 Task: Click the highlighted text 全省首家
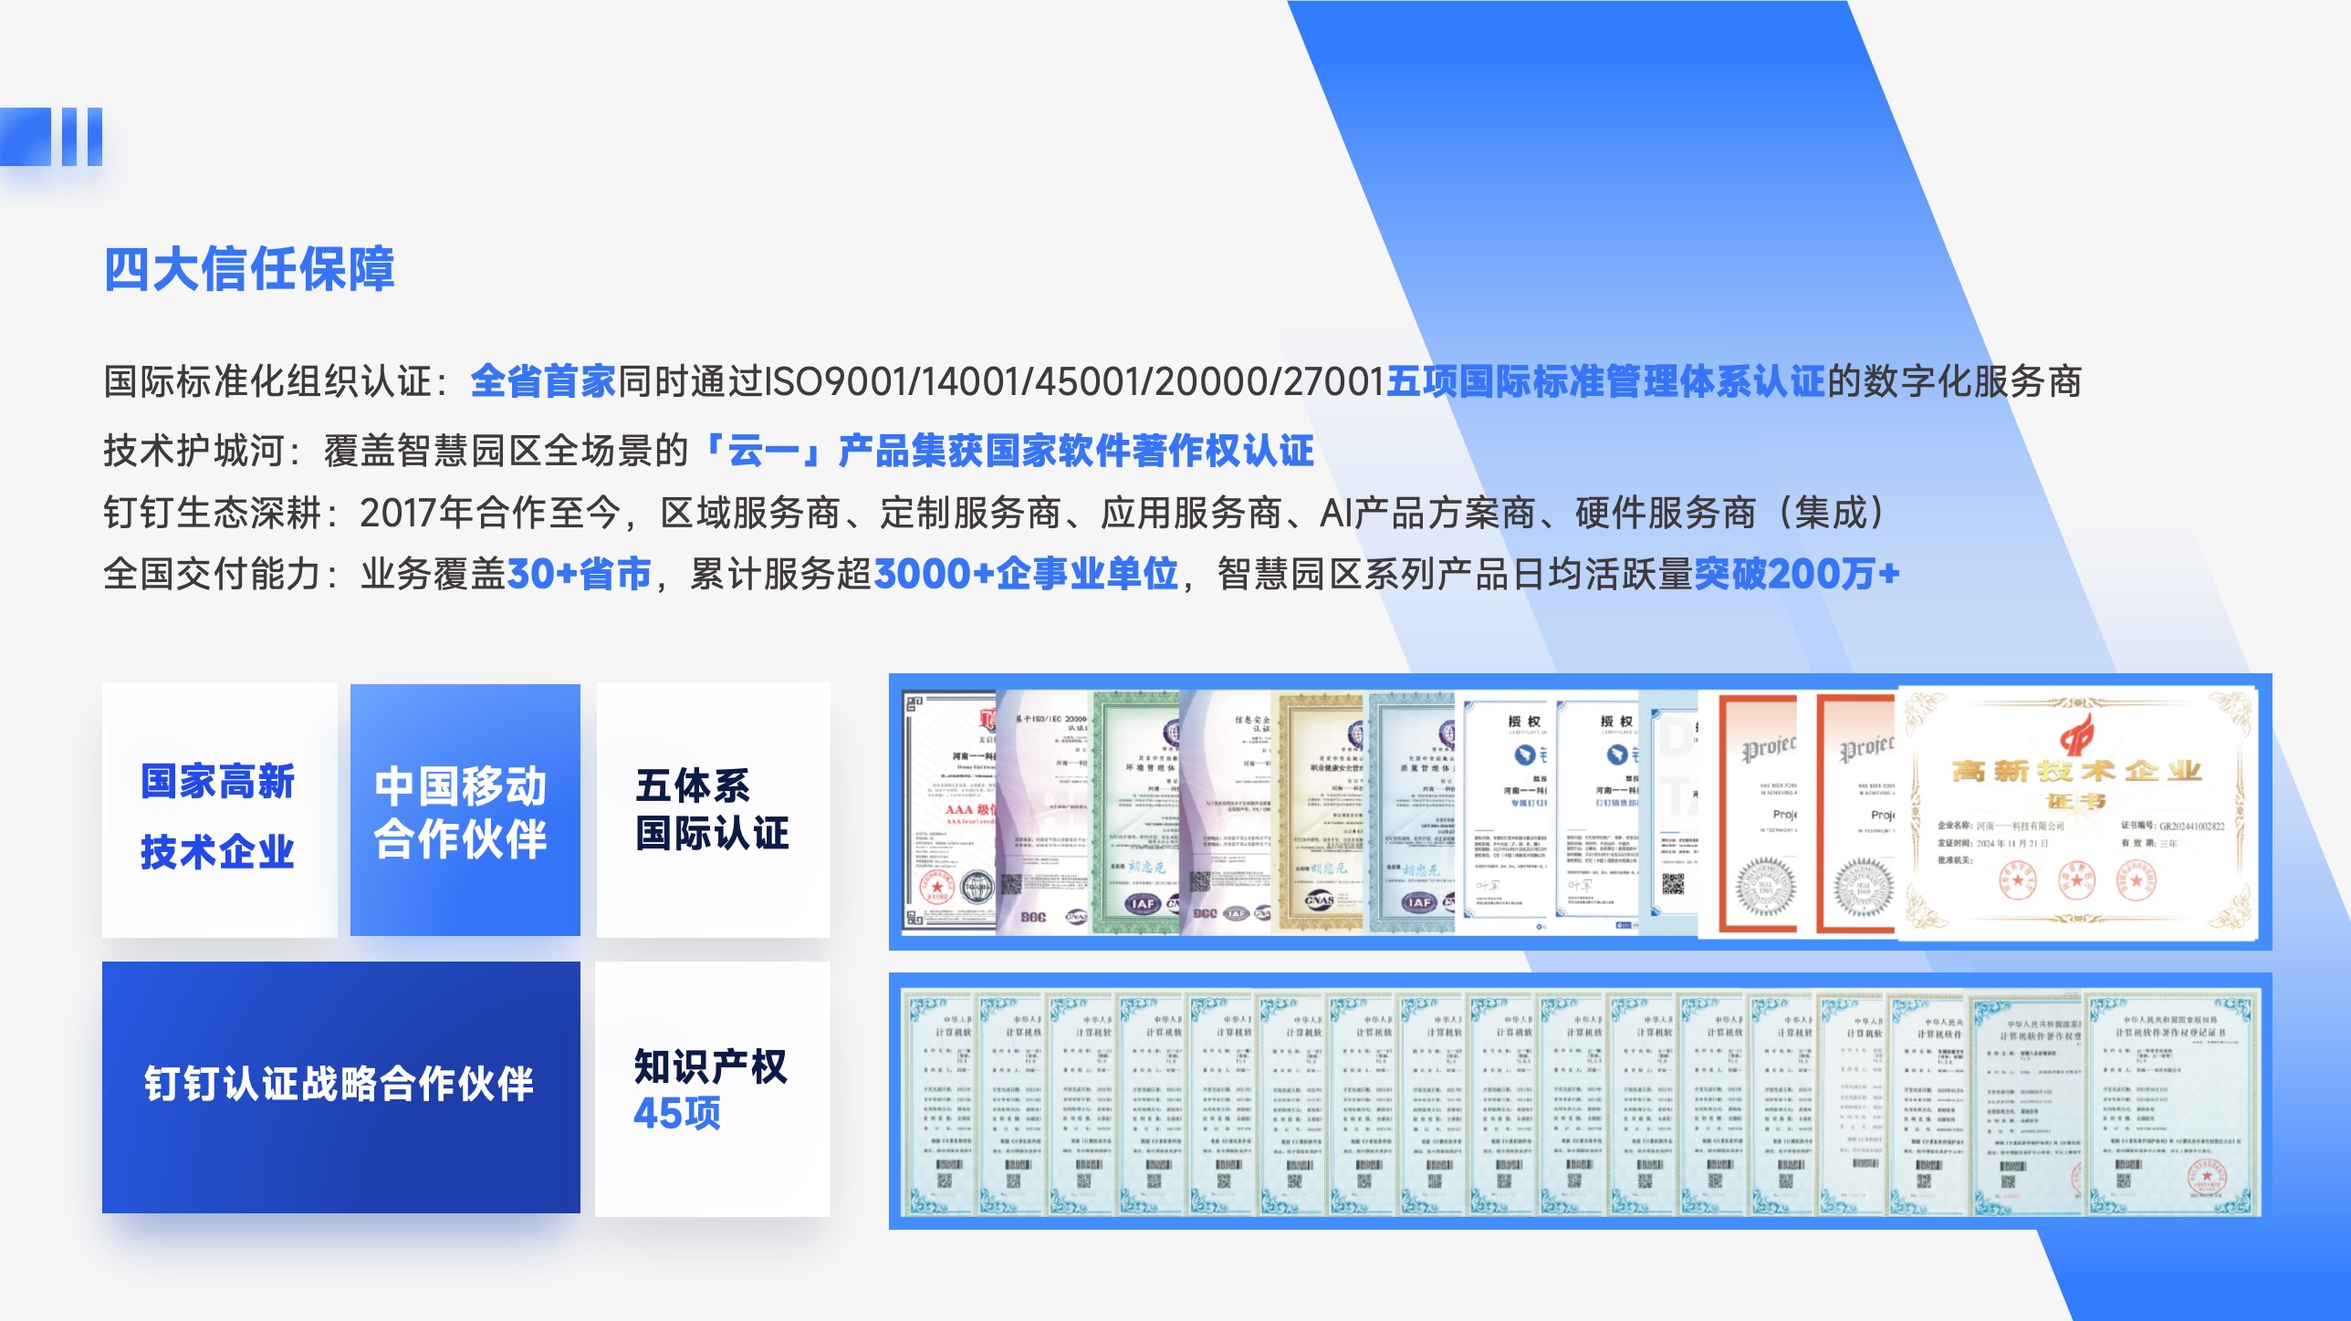[x=543, y=381]
